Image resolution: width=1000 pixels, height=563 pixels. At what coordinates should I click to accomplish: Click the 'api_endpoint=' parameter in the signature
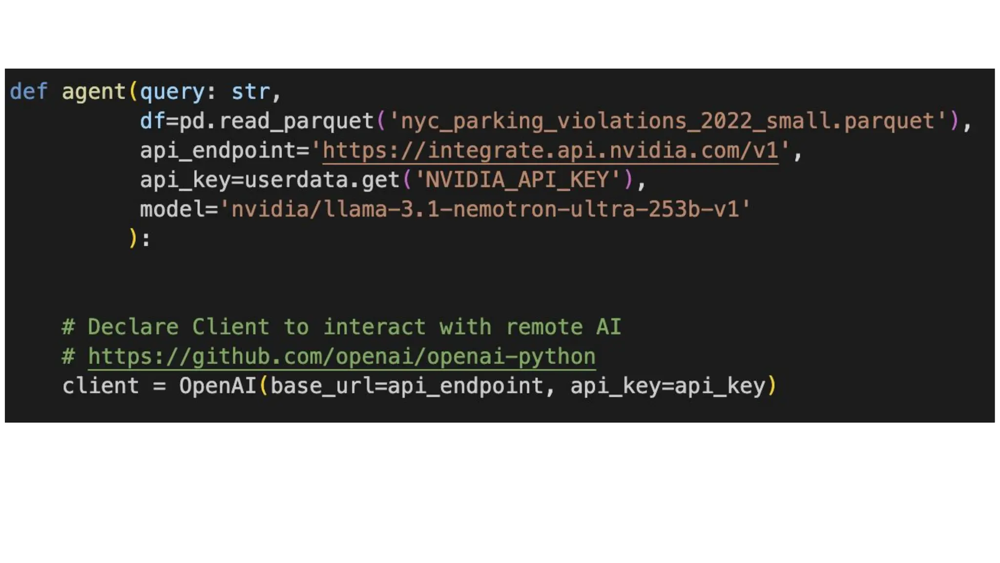(x=225, y=151)
